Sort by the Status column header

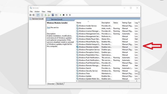tap(116, 23)
